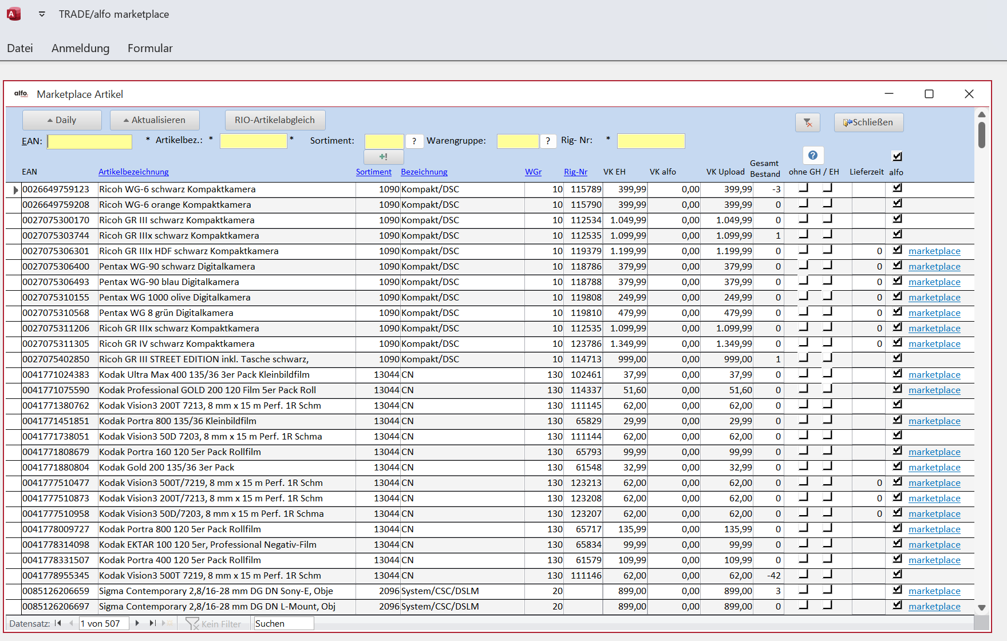Click the alfo logo in Marketplace Artikel window
This screenshot has height=641, width=1007.
pos(21,94)
